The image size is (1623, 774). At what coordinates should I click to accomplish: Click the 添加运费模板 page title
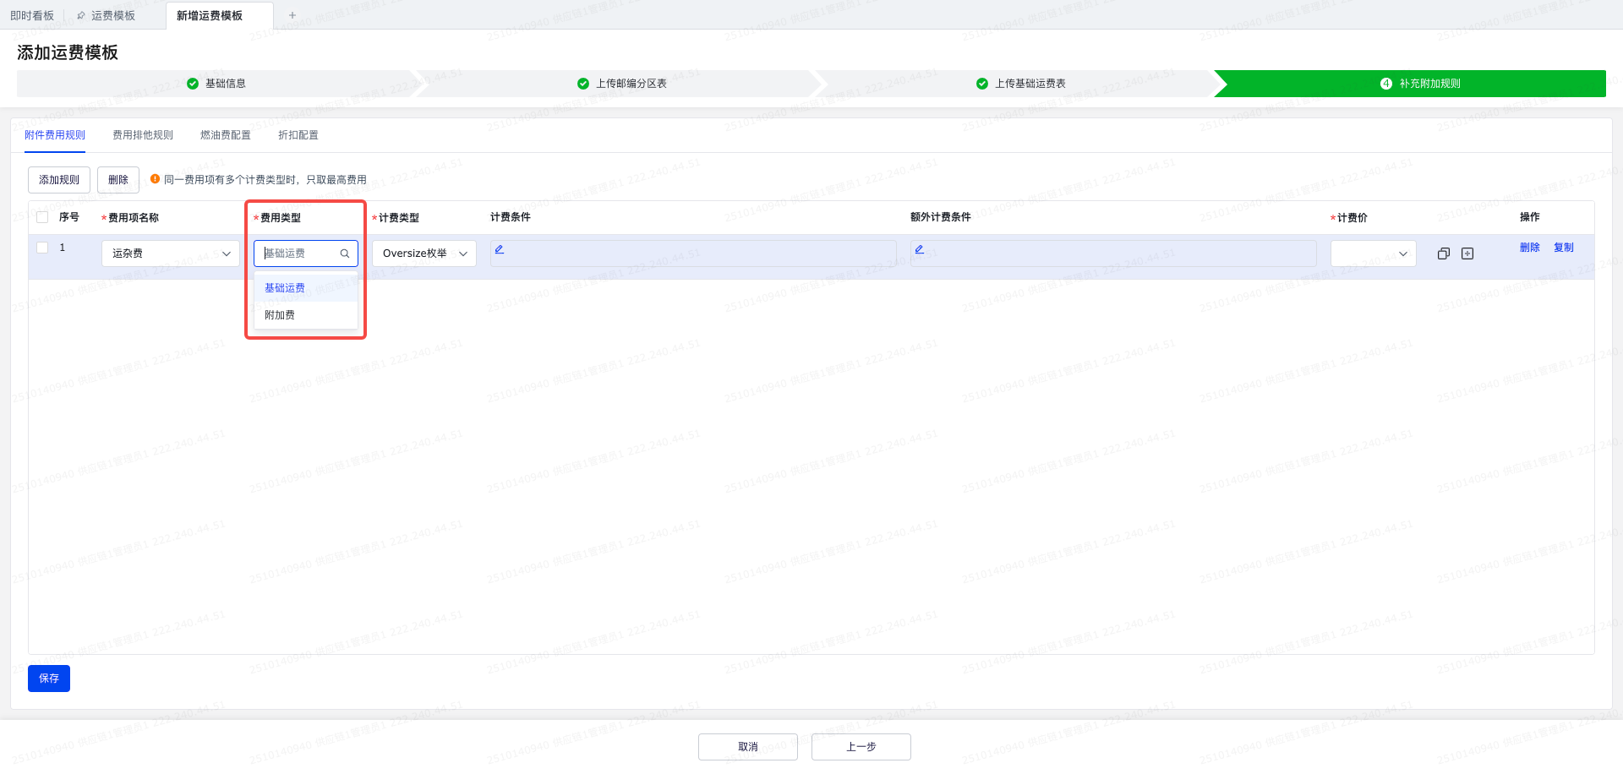pos(68,52)
